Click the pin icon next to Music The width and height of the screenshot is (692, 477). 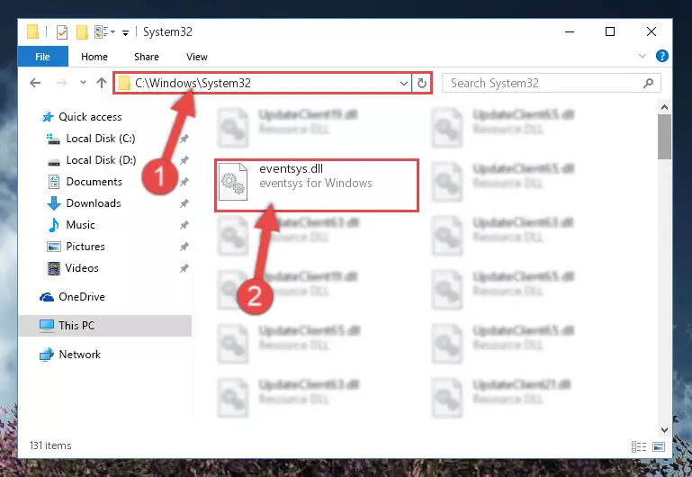(184, 225)
